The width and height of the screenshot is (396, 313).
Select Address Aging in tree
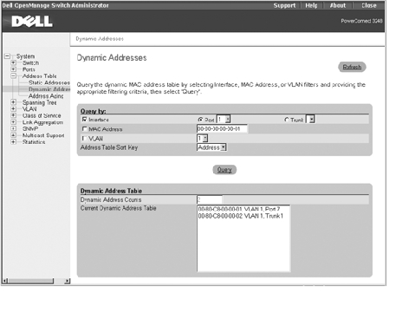tap(46, 96)
